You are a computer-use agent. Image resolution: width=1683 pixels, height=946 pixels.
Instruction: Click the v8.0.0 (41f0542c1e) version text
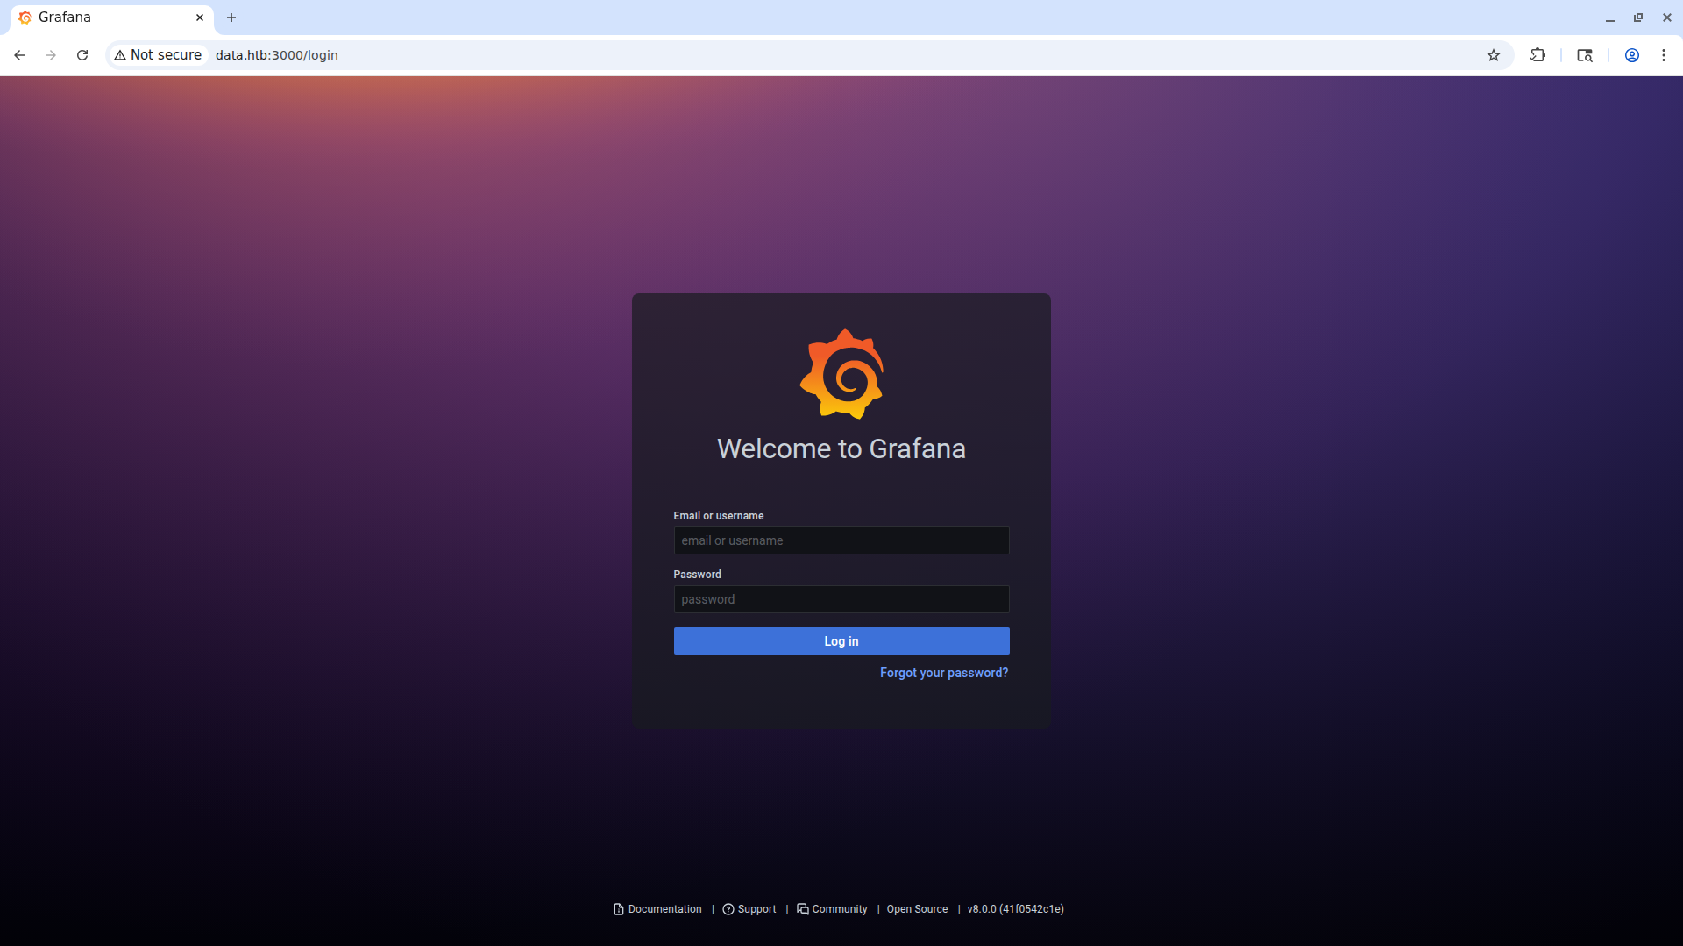[x=1015, y=909]
